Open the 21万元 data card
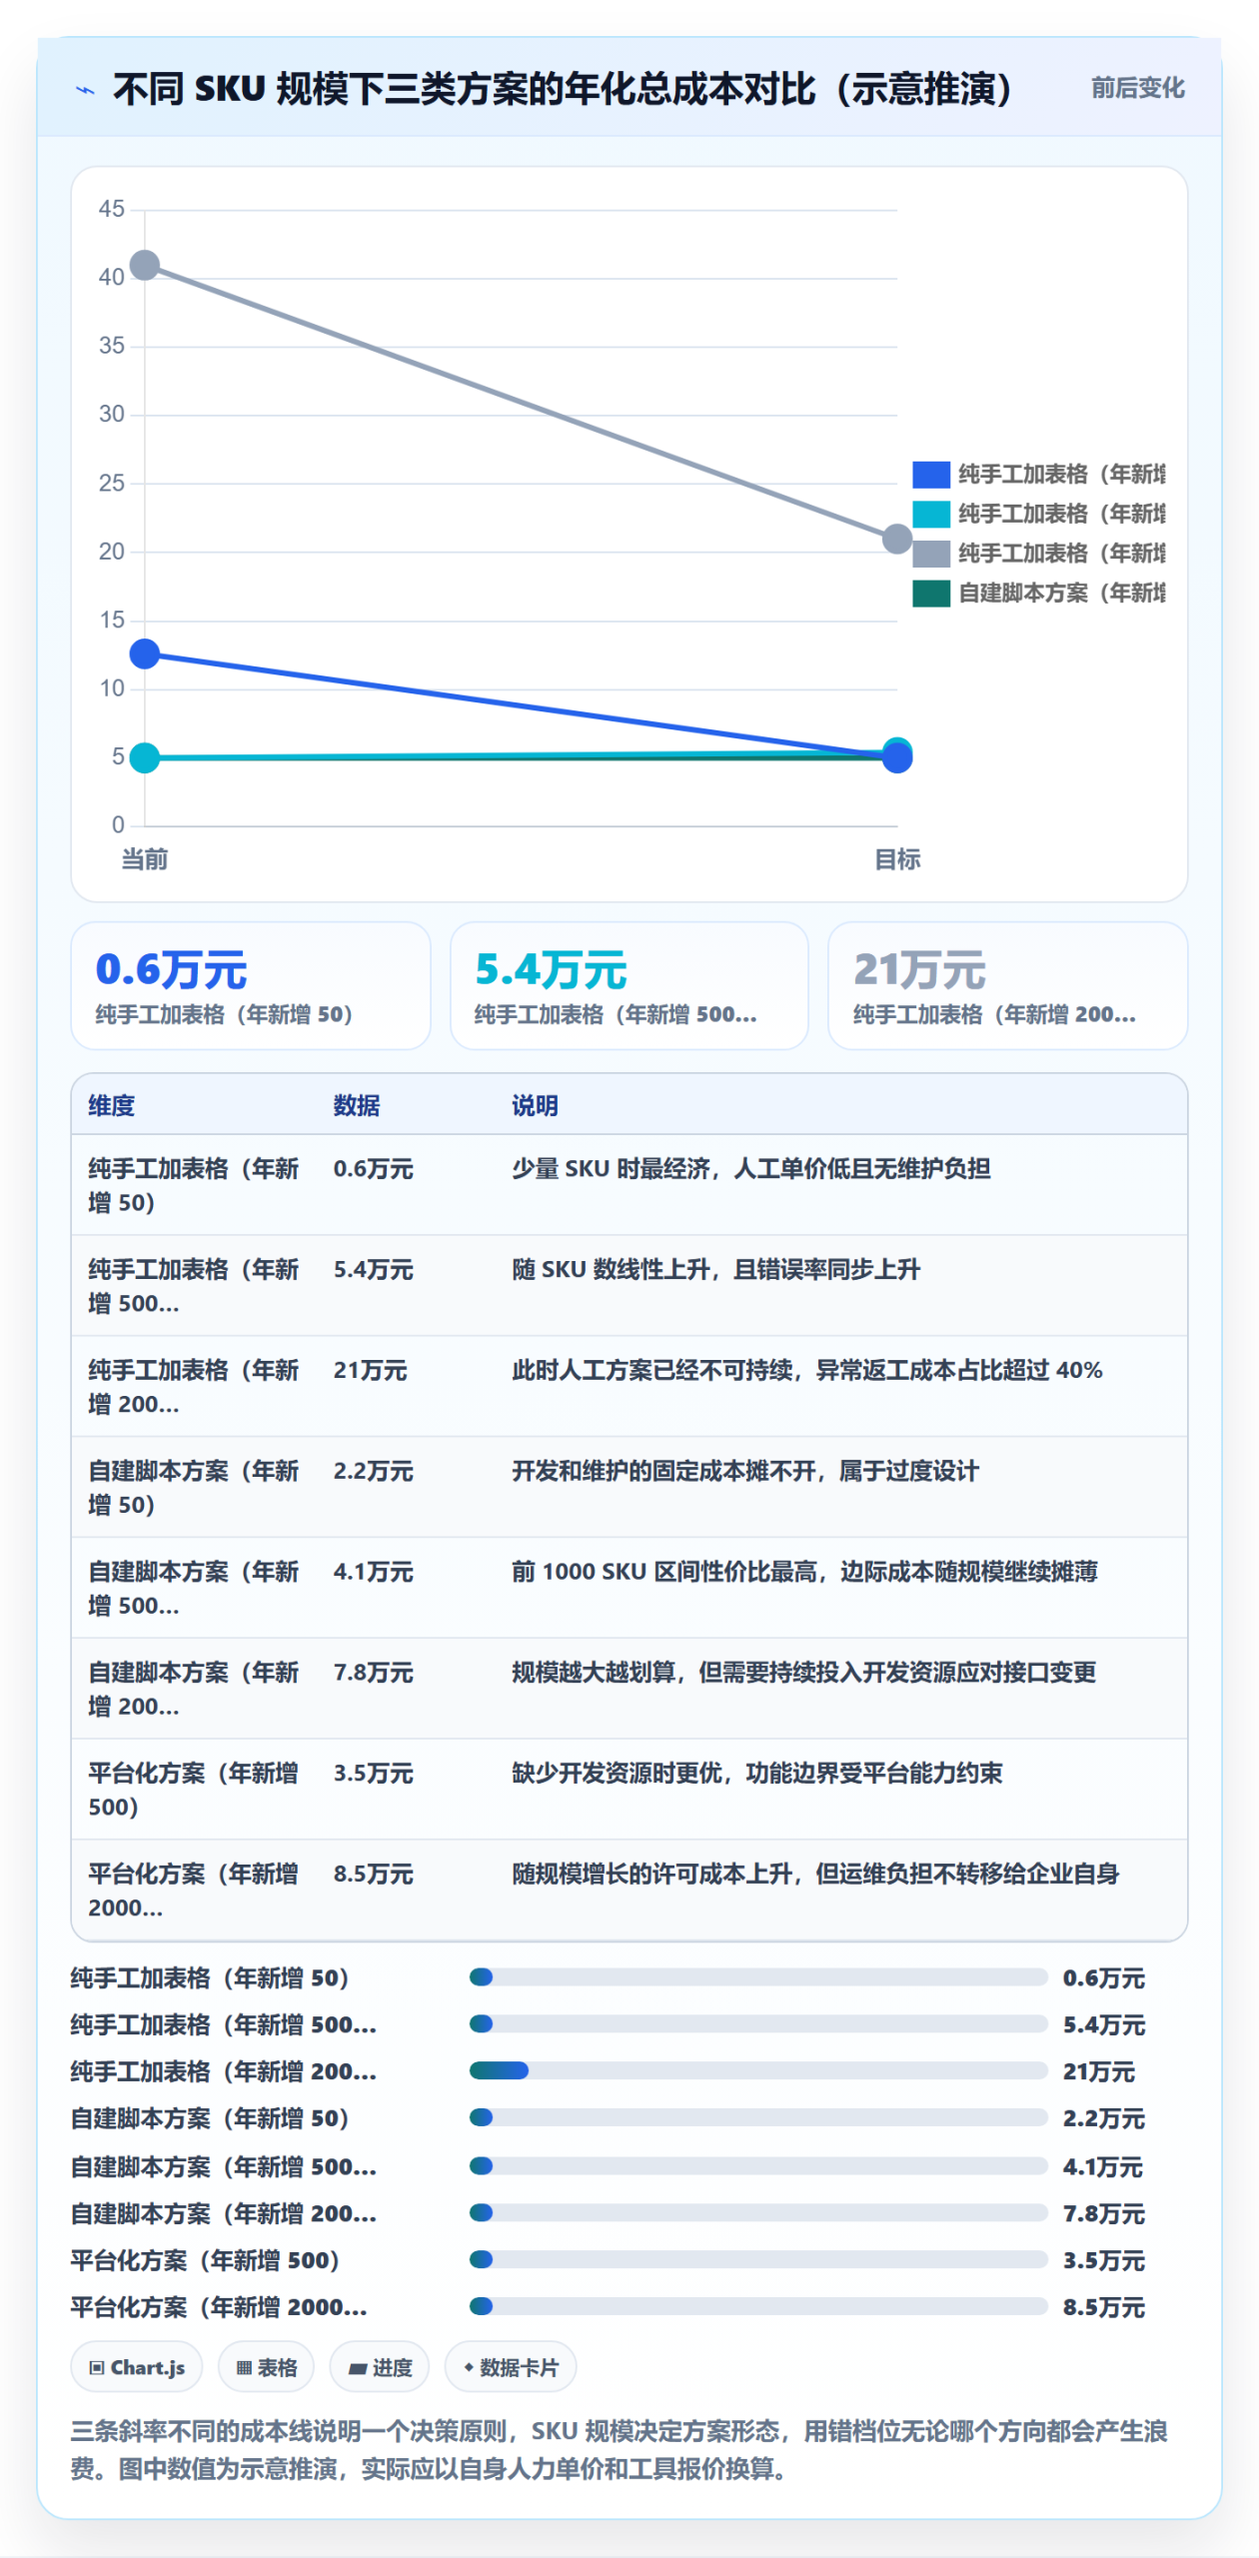Viewport: 1259px width, 2558px height. click(x=1008, y=985)
